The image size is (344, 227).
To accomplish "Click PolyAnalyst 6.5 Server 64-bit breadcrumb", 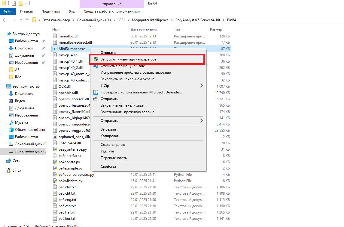I will point(198,20).
